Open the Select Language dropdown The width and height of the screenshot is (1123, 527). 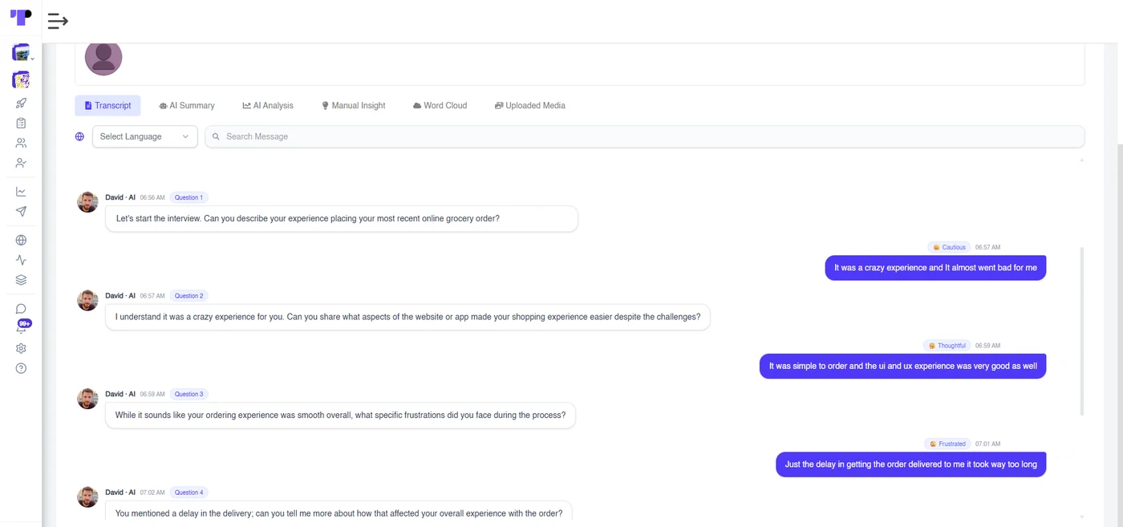click(145, 136)
